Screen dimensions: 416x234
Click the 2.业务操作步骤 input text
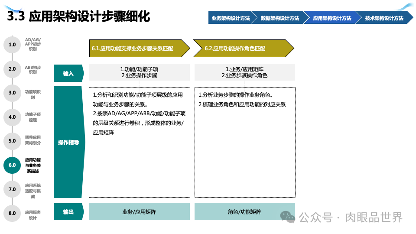point(139,75)
